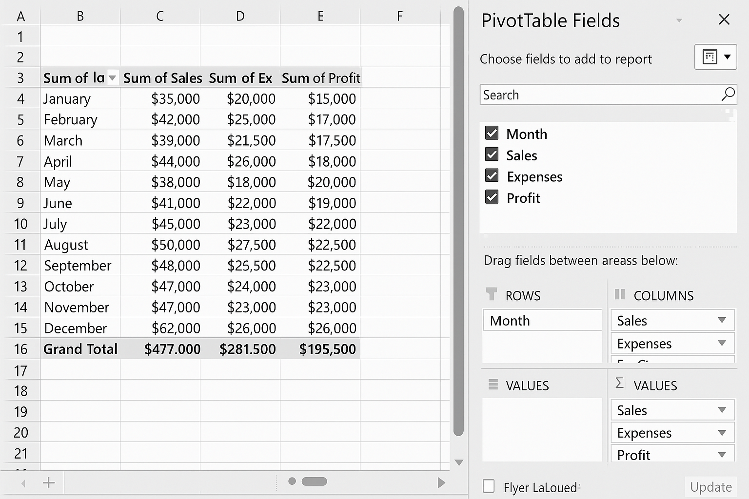Open row label filter dropdown in B3
The height and width of the screenshot is (499, 749).
pyautogui.click(x=112, y=78)
